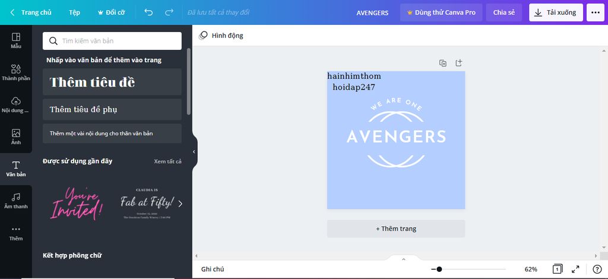Expand the page list chevron at bottom
This screenshot has height=279, width=608.
[403, 259]
